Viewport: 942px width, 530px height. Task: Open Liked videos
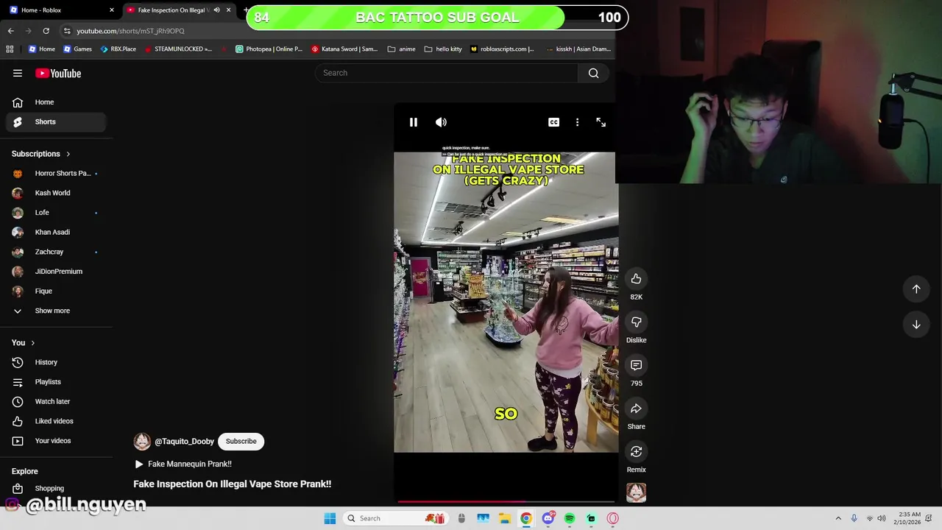point(56,421)
